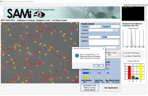Toggle Live Sperm Pickup Rate checkbox

point(123,56)
